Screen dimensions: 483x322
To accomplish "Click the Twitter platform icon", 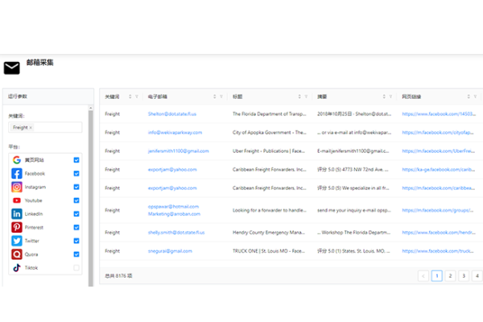I will 17,241.
